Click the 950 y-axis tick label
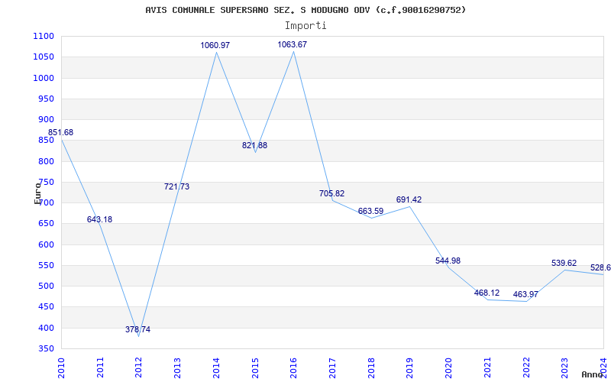 (46, 99)
